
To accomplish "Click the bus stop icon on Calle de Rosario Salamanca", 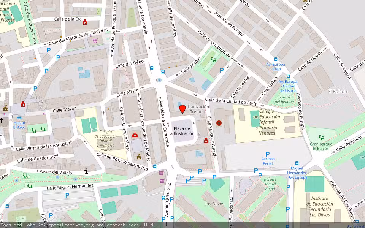I will [155, 166].
